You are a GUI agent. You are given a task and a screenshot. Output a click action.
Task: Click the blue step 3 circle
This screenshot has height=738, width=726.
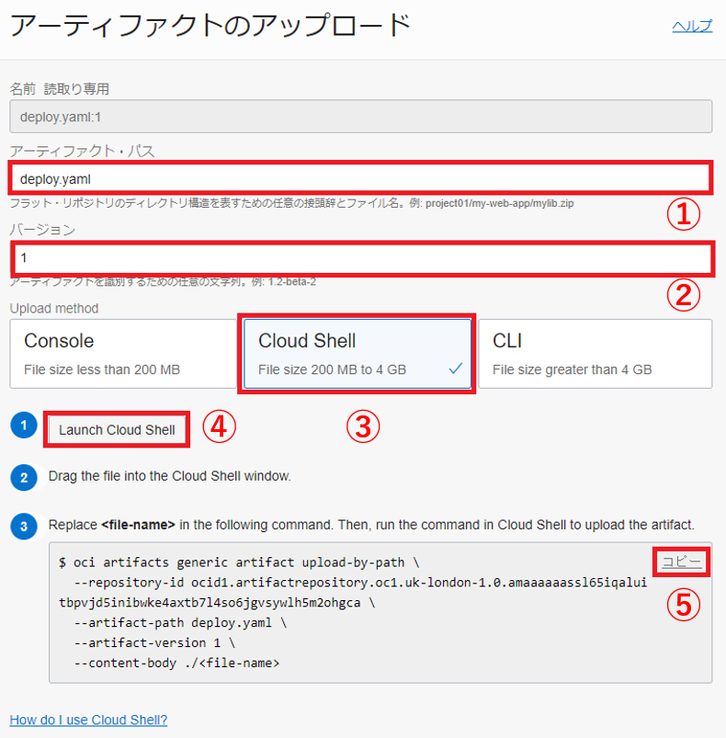[x=23, y=526]
